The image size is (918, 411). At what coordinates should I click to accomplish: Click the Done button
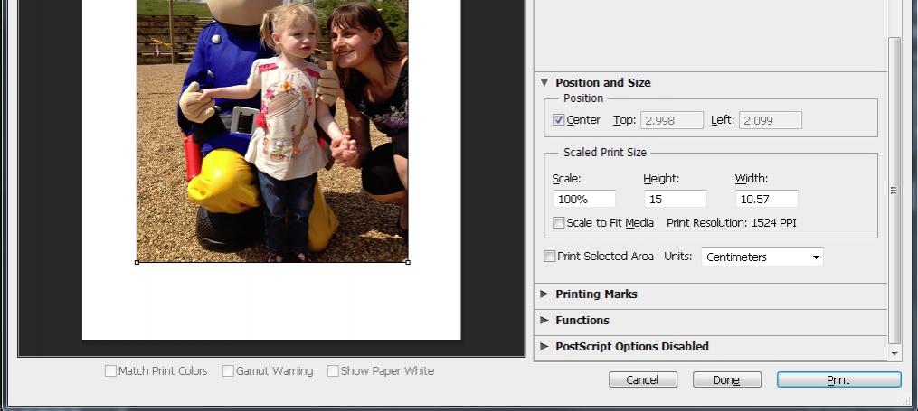[x=727, y=379]
